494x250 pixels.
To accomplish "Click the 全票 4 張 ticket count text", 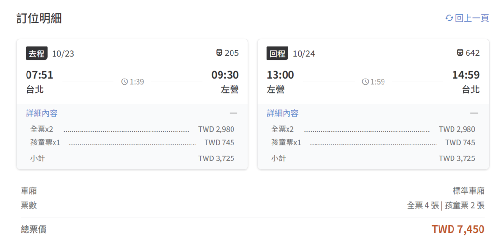I will tap(423, 205).
